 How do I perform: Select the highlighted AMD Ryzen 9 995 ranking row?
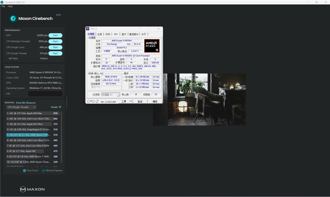33,135
